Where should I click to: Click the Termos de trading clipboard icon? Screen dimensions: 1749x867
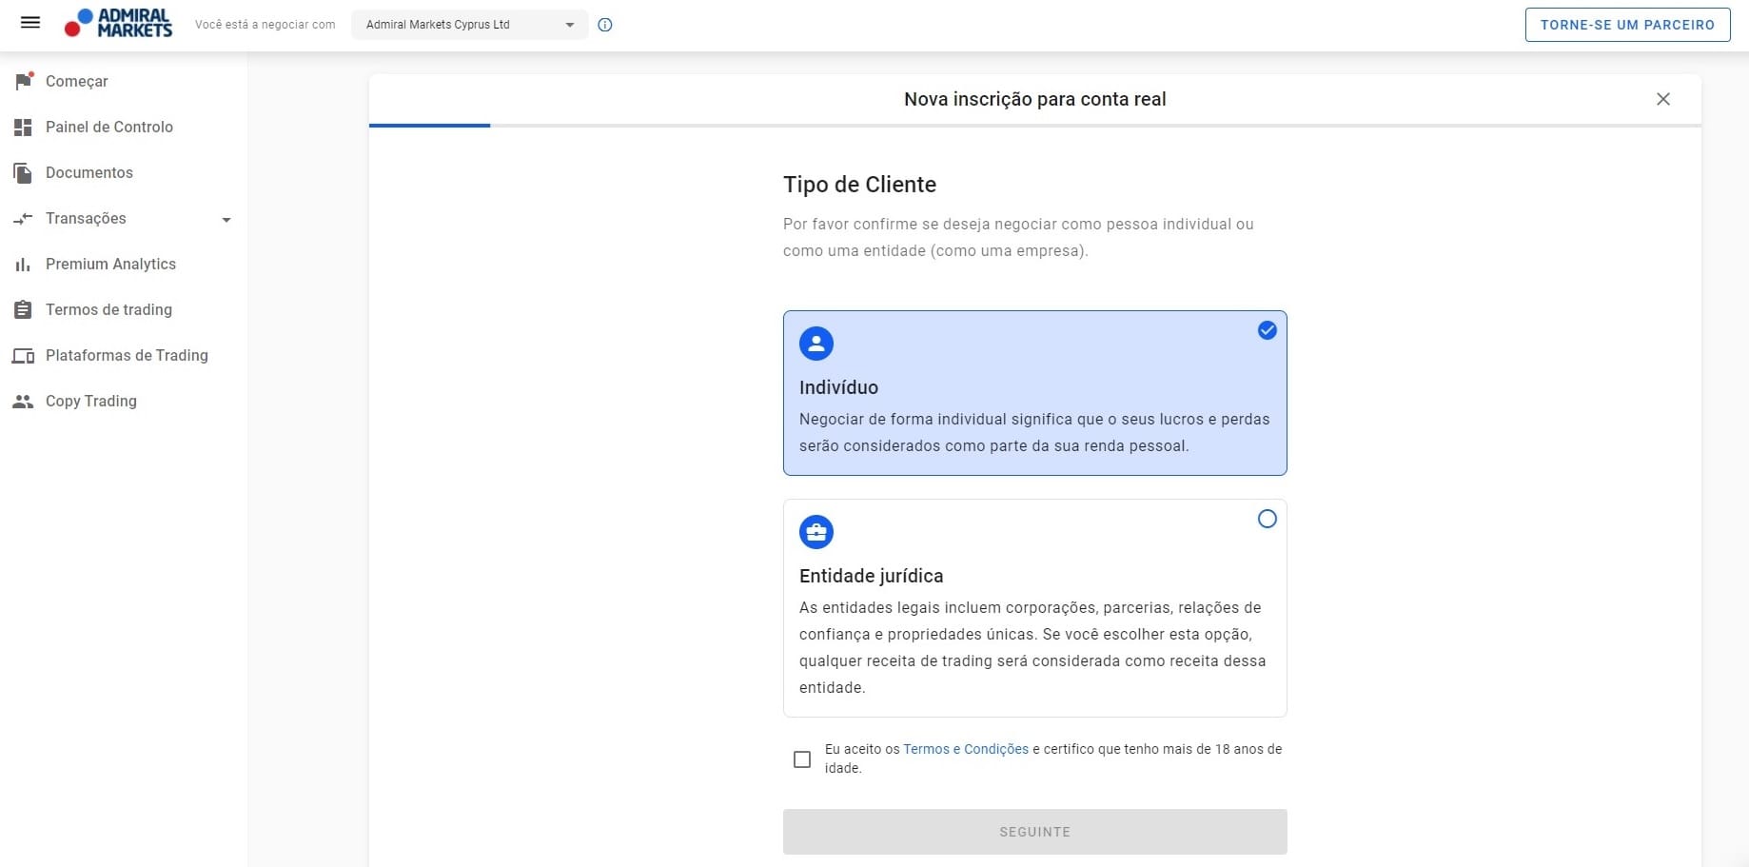23,309
